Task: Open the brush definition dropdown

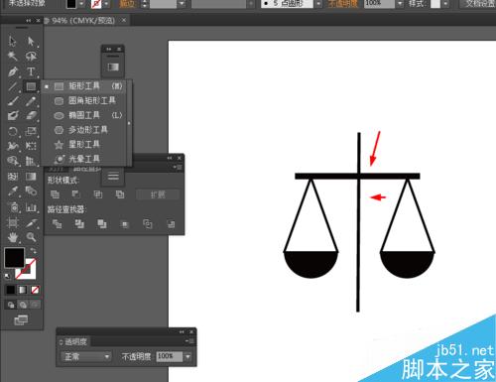Action: click(x=317, y=4)
